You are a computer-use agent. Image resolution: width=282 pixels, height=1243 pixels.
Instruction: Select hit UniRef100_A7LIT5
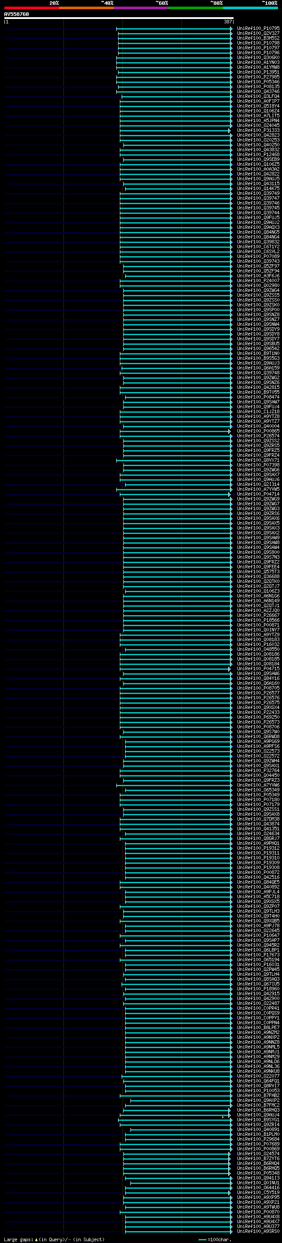click(x=258, y=116)
